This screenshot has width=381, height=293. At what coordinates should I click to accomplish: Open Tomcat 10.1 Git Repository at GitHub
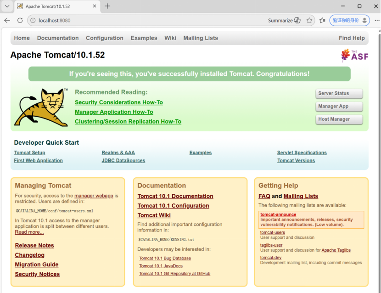175,274
